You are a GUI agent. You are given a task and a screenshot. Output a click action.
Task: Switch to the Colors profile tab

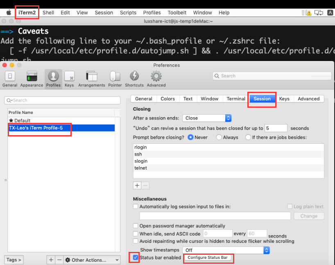tap(168, 99)
